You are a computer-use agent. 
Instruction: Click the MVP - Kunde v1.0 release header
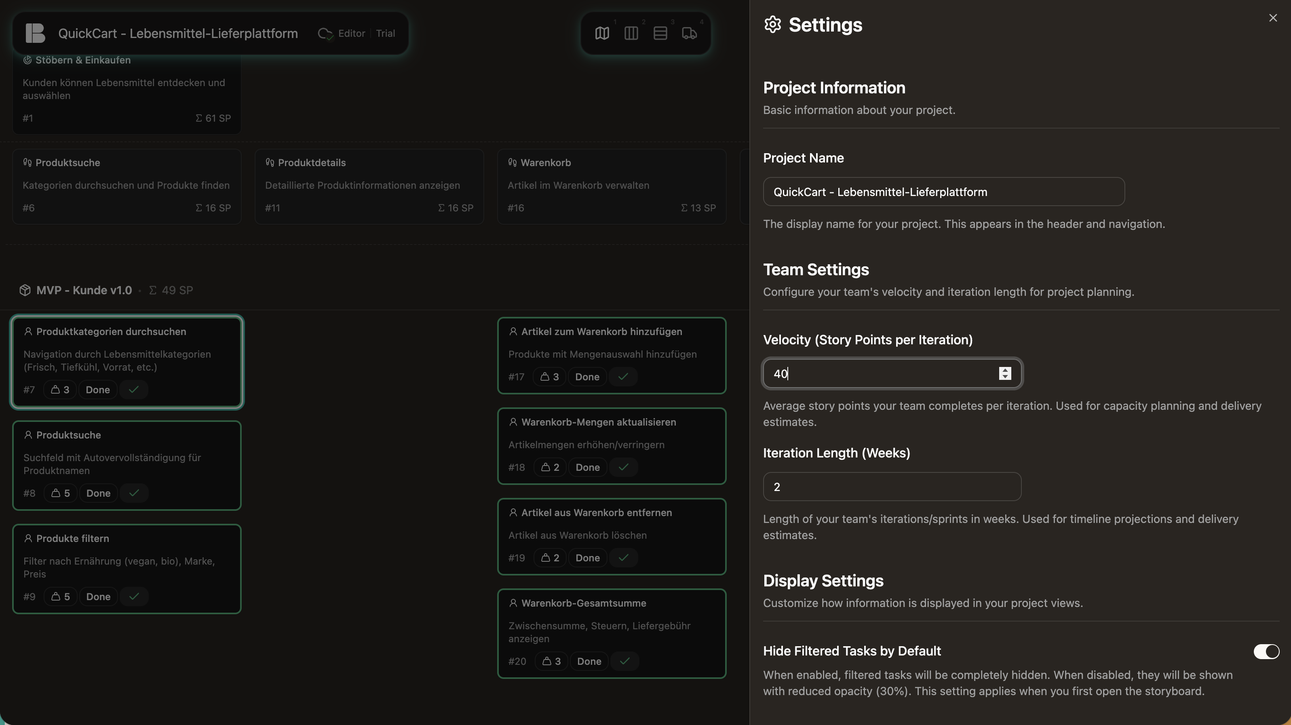[84, 291]
